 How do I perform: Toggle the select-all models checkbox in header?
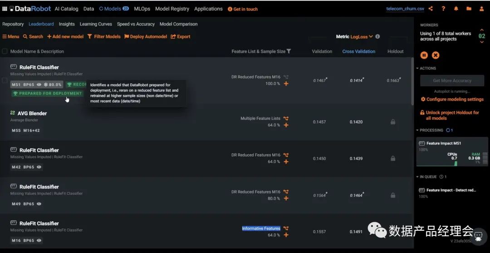5,51
